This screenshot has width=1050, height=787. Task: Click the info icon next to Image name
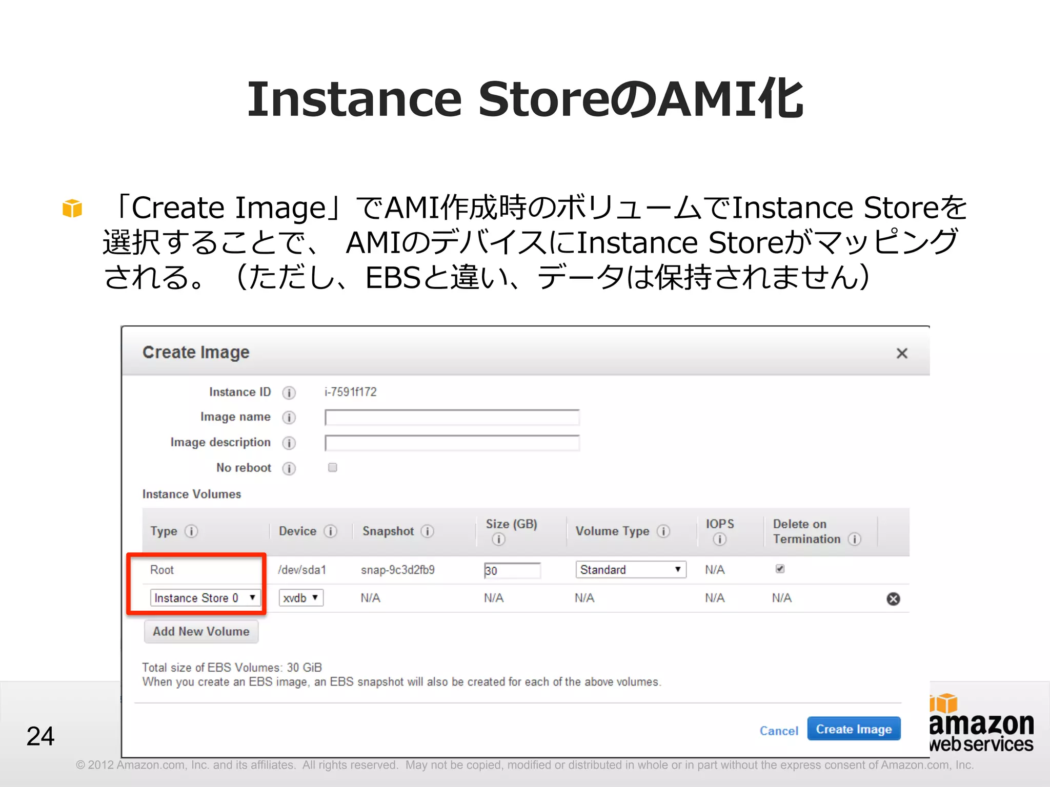[289, 418]
